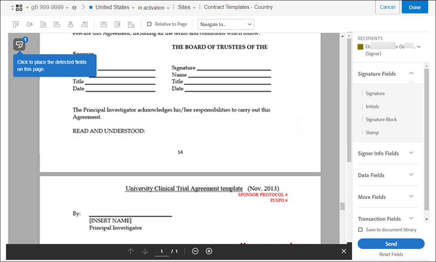436x262 pixels.
Task: Expand the Data Fields section
Action: tap(411, 174)
